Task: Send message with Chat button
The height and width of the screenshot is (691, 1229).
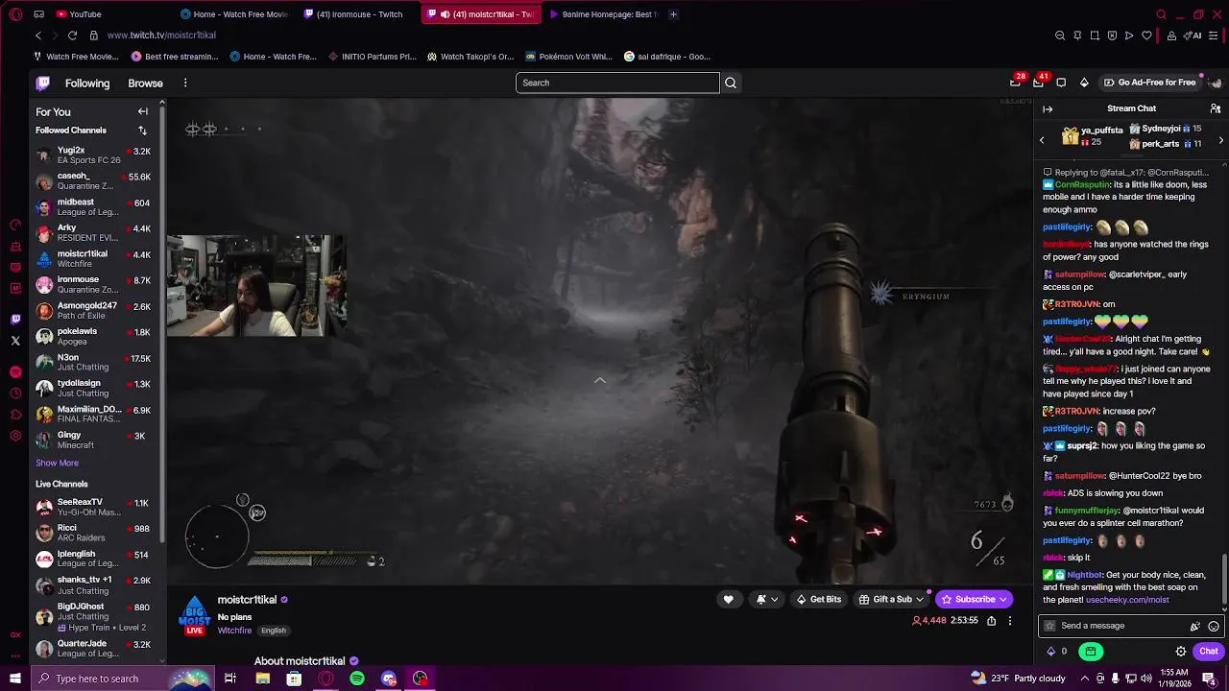Action: (1208, 651)
